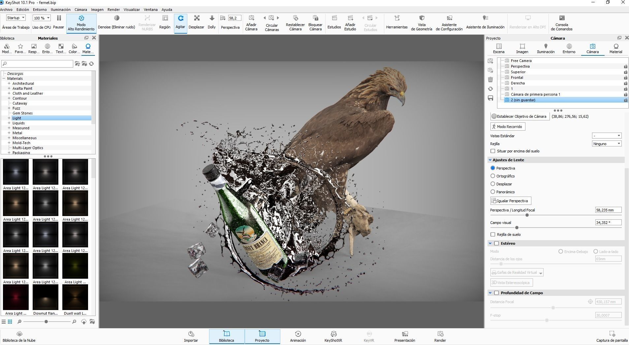Click Igualar Perspectiva button

[x=511, y=201]
